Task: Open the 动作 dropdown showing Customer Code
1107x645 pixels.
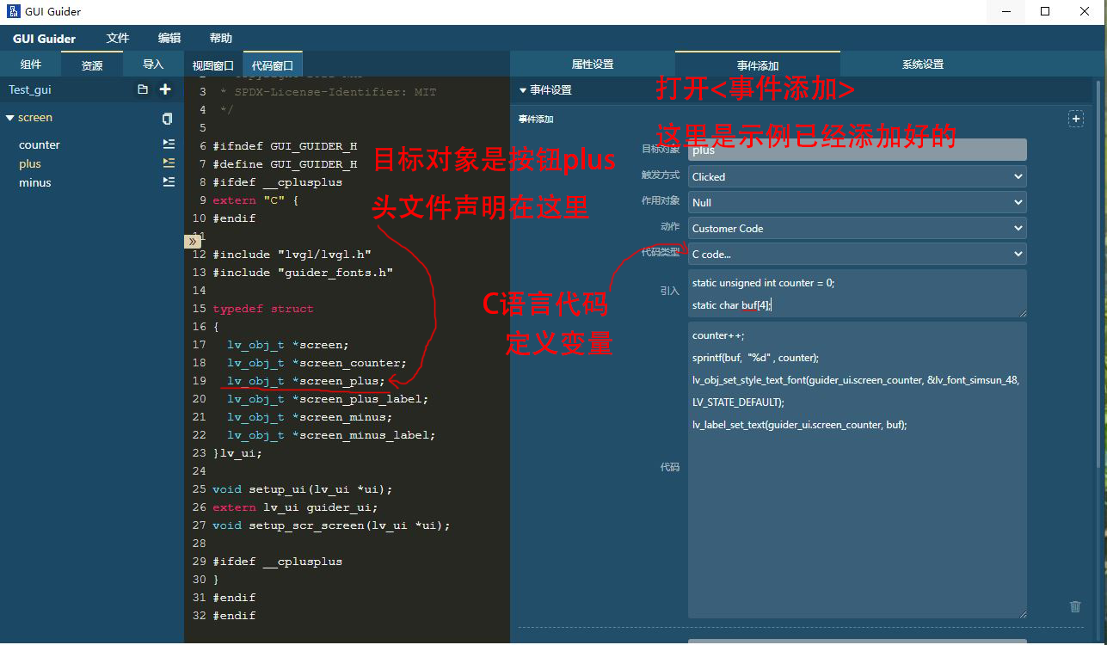Action: point(858,228)
